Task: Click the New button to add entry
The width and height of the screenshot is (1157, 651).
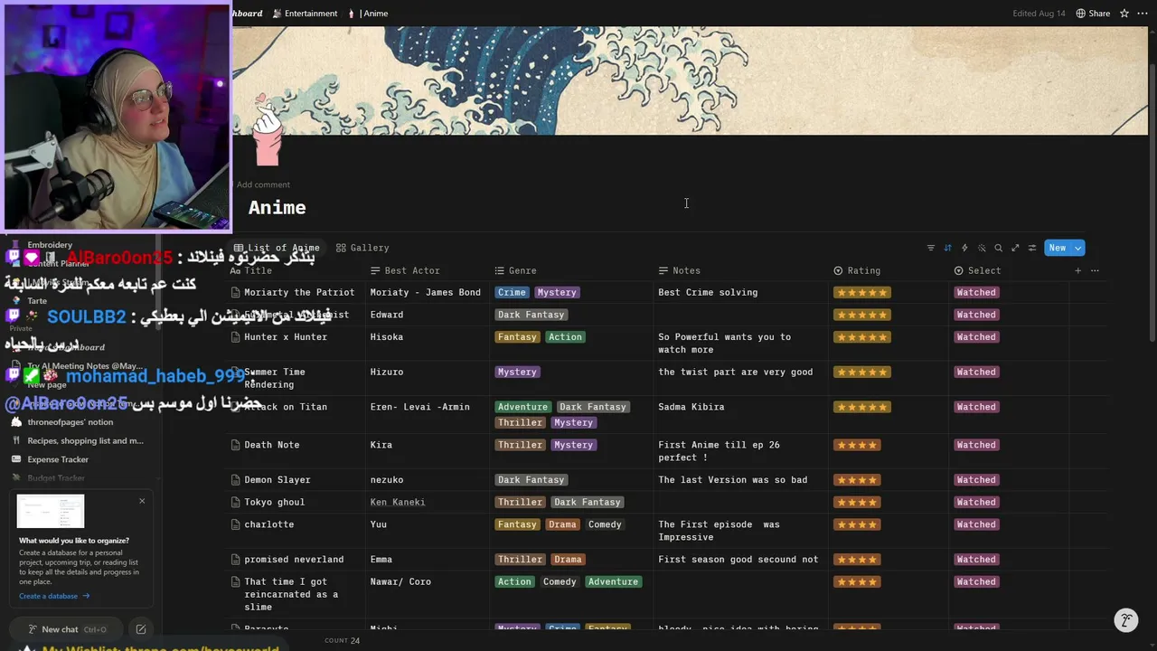Action: 1057,248
